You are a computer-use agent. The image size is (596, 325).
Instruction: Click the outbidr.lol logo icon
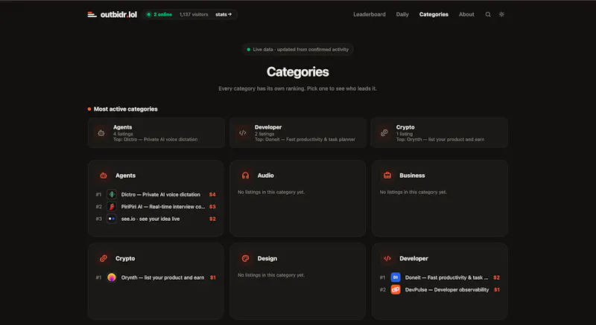pyautogui.click(x=92, y=14)
